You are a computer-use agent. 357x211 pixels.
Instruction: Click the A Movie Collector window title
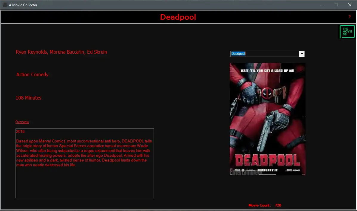[x=23, y=5]
